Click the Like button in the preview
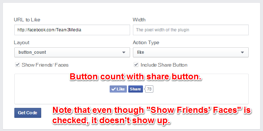Screen dimensions: 263x131 [118, 89]
